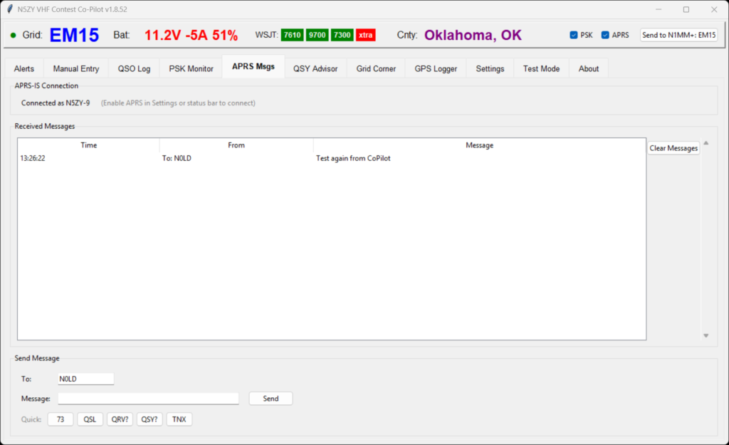Choose the QSY? quick message button
Image resolution: width=729 pixels, height=445 pixels.
(x=149, y=419)
